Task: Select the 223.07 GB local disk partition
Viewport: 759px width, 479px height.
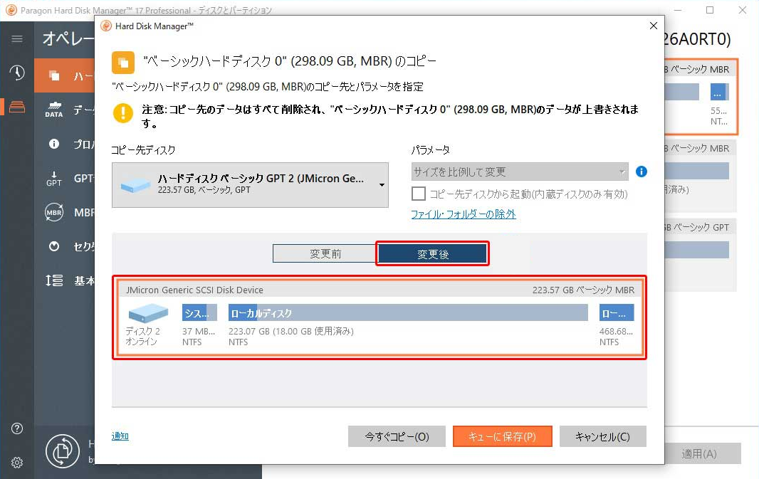Action: [x=408, y=312]
